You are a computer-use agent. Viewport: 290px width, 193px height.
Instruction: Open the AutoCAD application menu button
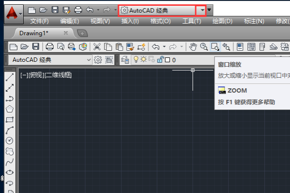(x=14, y=14)
